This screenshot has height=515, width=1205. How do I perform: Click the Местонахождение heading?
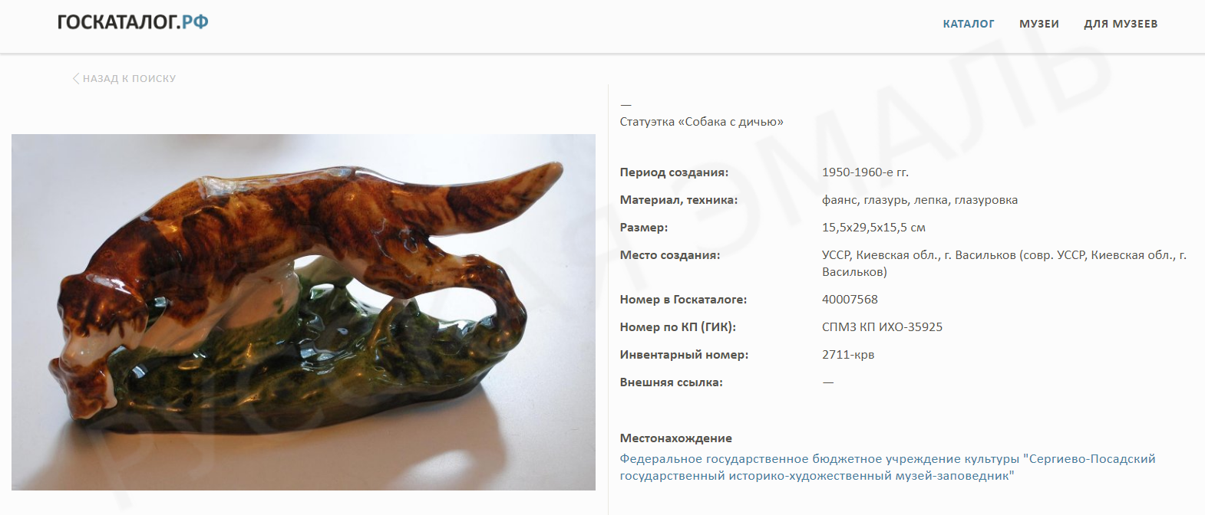675,438
